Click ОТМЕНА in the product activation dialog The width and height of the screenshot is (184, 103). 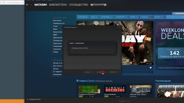click(112, 72)
